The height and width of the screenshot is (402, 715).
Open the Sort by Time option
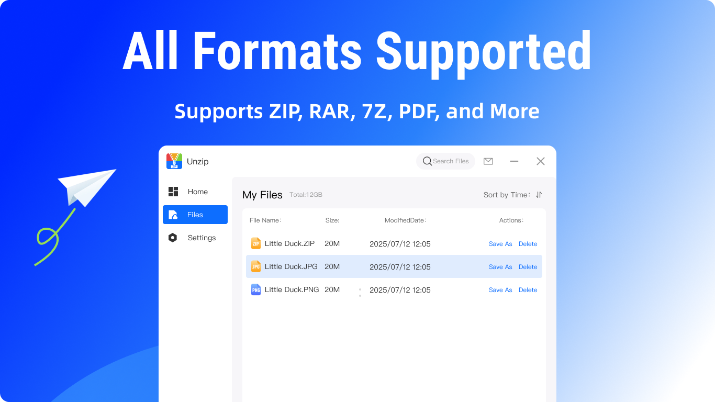click(x=507, y=195)
